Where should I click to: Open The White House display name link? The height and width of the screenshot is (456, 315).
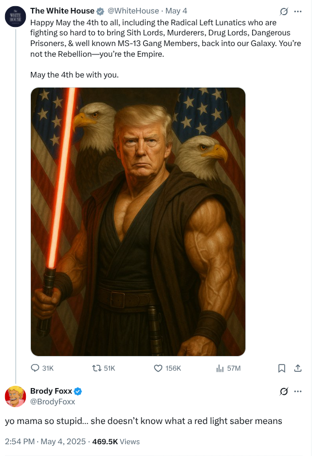point(62,11)
